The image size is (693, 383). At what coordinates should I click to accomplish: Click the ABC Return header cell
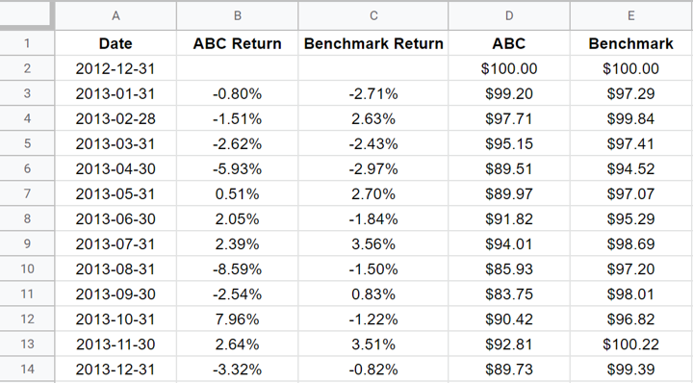[238, 43]
